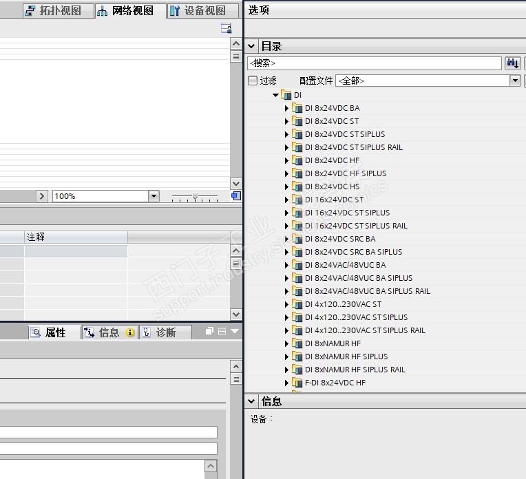The width and height of the screenshot is (526, 479).
Task: Click the upper text field in properties panel
Action: tap(108, 432)
